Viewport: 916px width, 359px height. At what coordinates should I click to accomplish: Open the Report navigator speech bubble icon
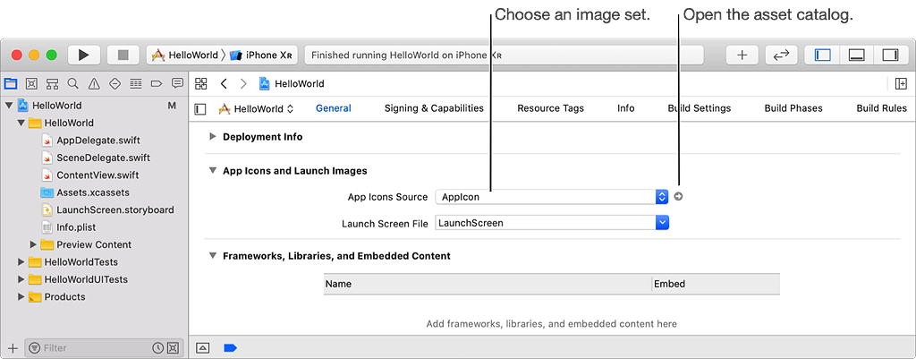178,83
